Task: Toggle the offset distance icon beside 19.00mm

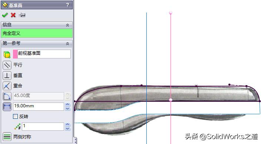Action: [7, 107]
